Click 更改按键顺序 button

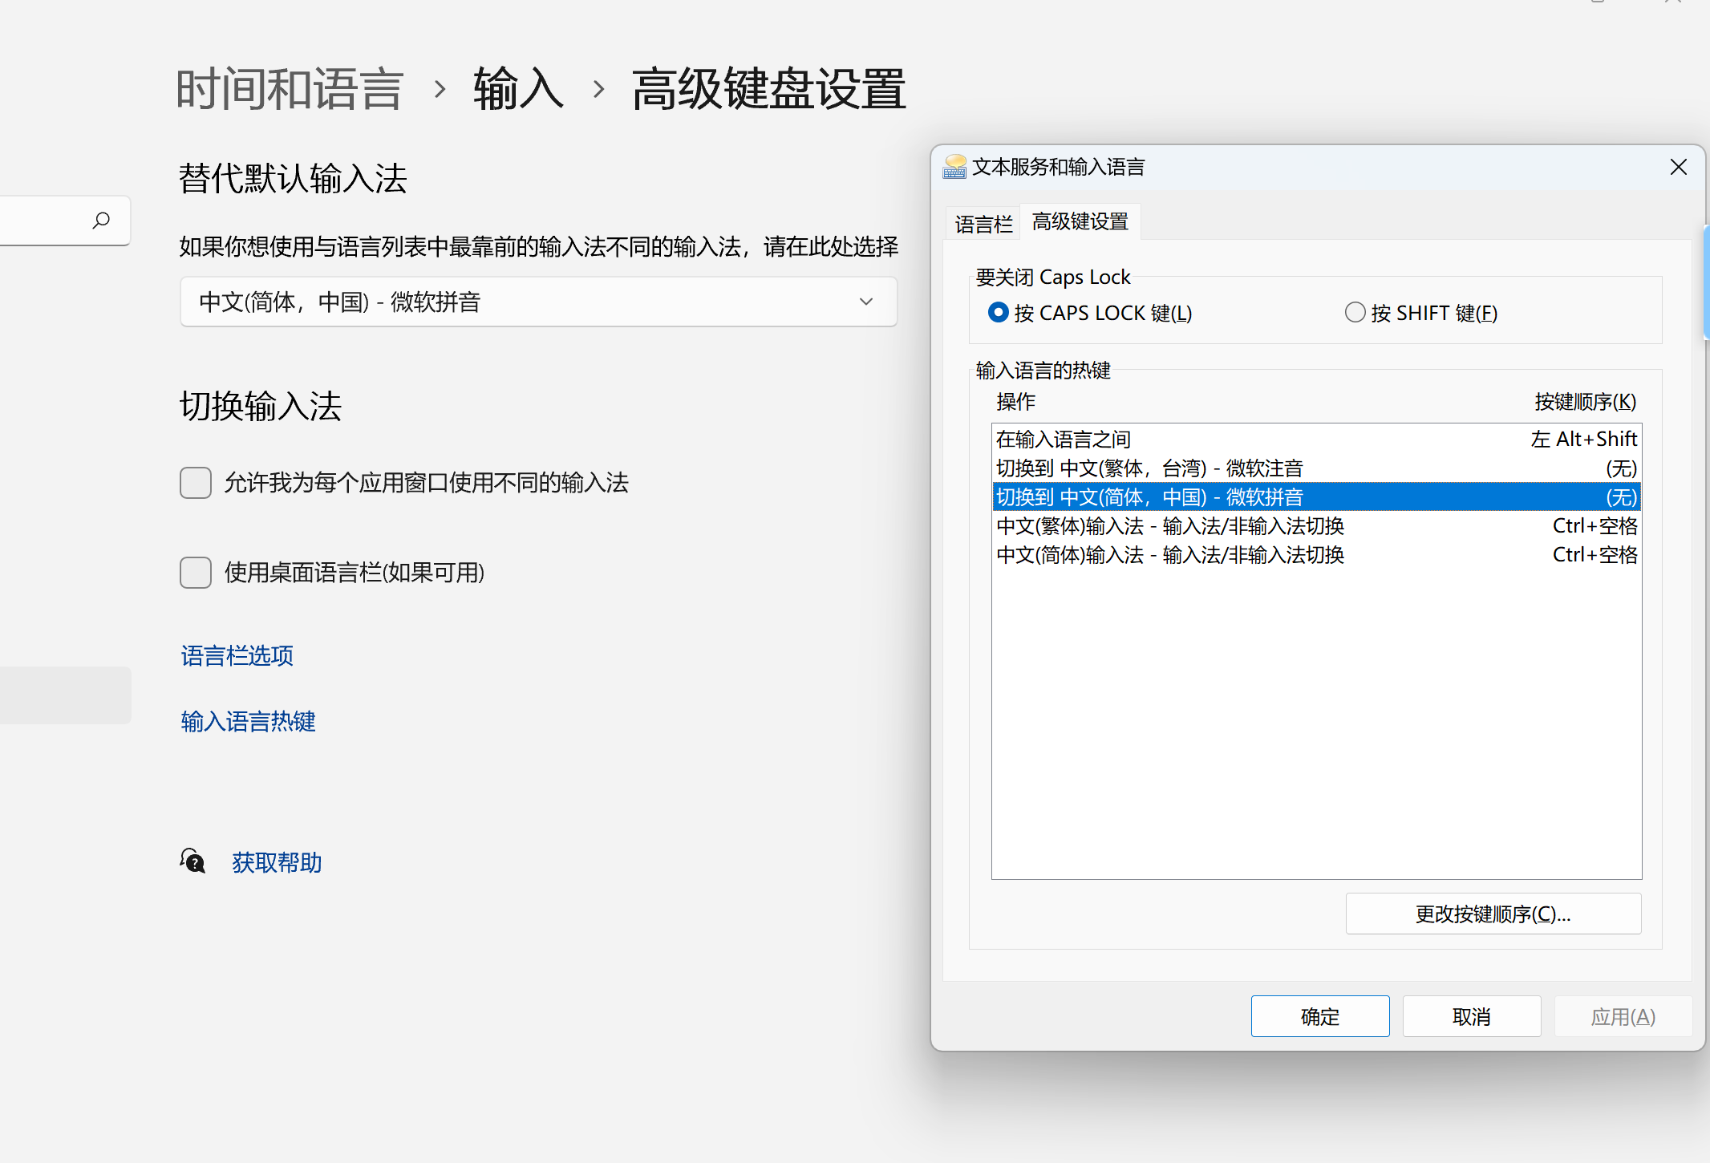tap(1493, 914)
